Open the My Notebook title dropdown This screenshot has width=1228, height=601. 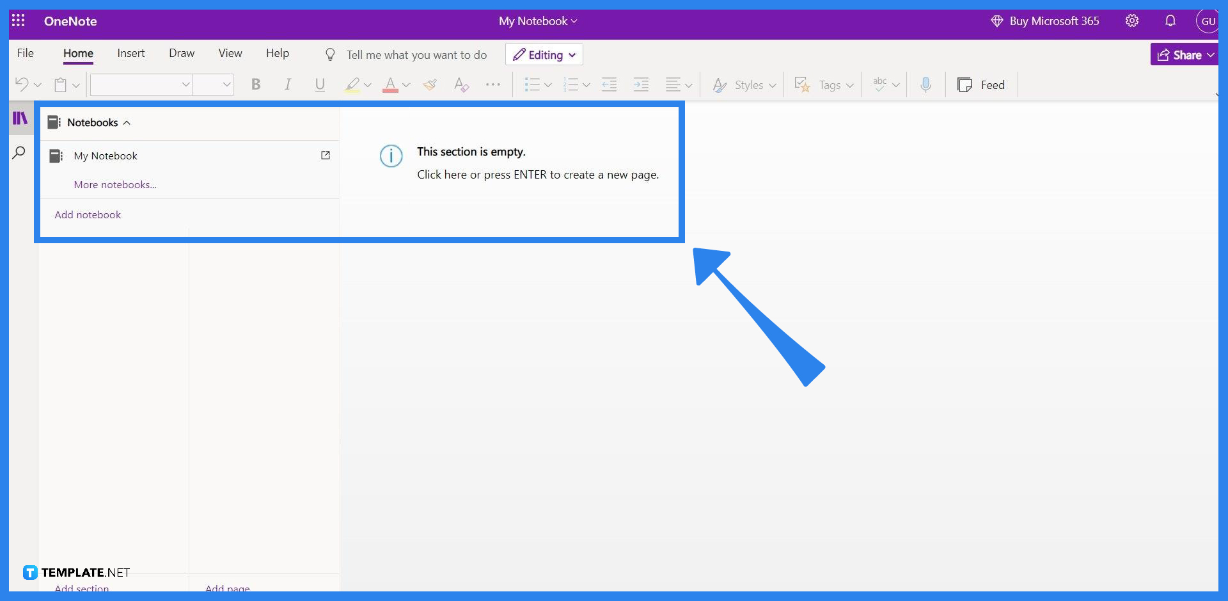(537, 20)
